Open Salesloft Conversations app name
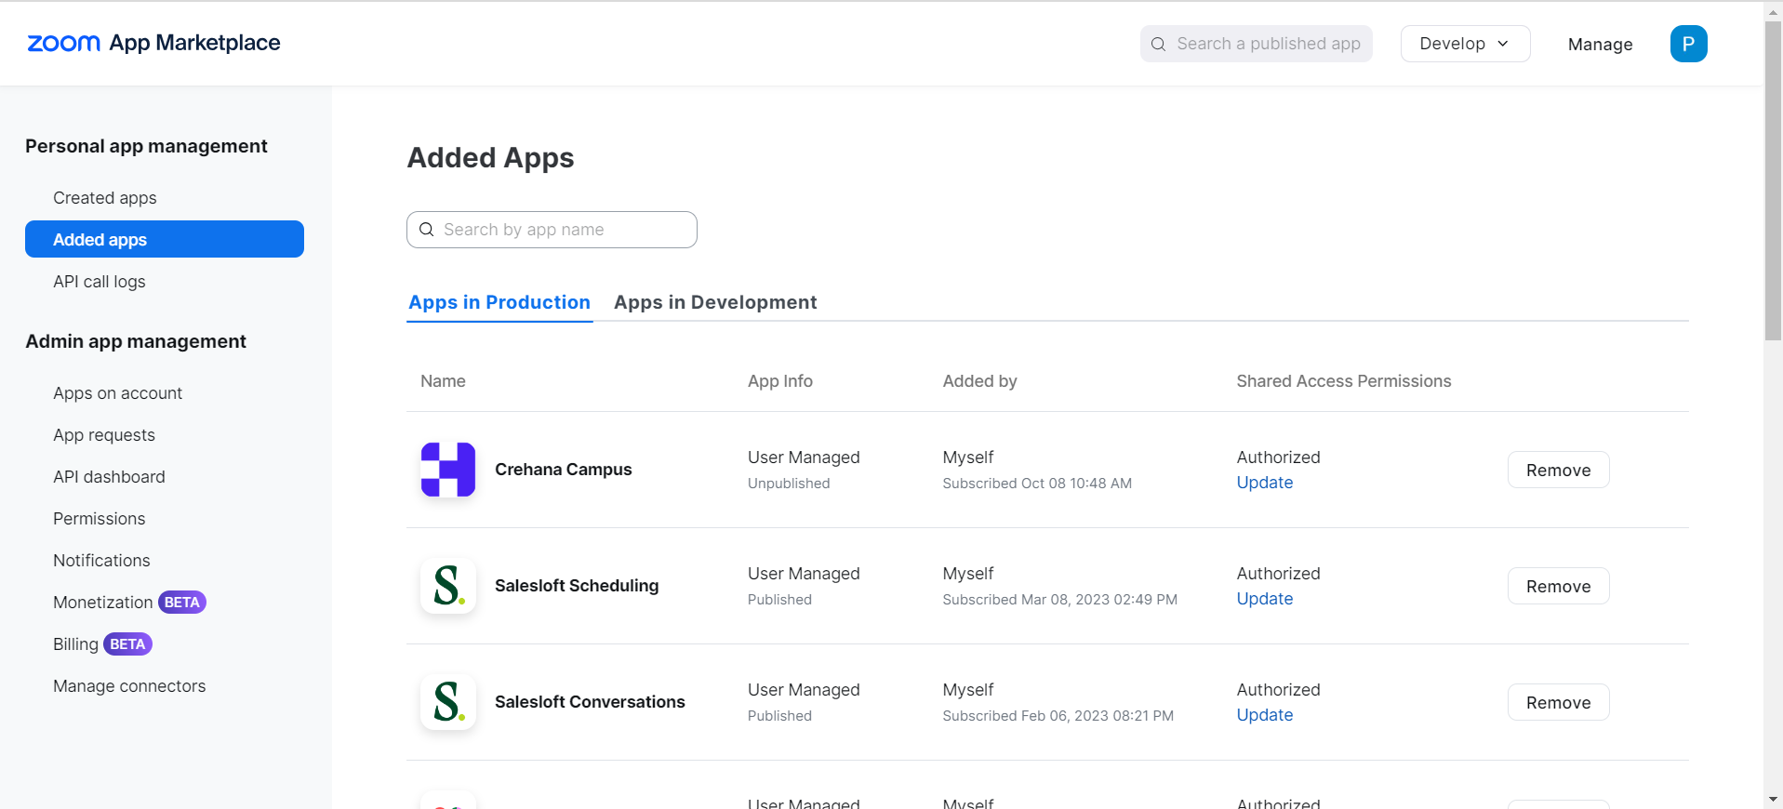Screen dimensions: 1783x809 (590, 702)
